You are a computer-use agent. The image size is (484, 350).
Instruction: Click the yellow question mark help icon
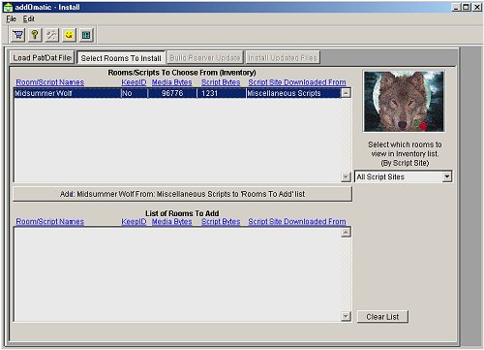35,35
